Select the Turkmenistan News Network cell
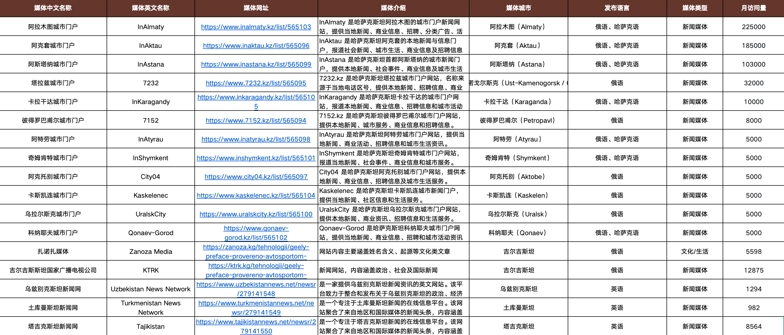Image resolution: width=784 pixels, height=335 pixels. tap(151, 308)
